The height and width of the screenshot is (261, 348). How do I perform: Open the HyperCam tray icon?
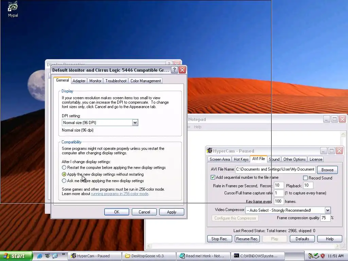coord(311,256)
